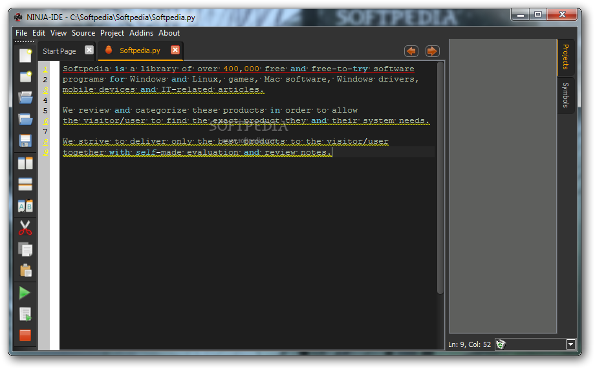Open the Symbols side tab
The image size is (595, 369).
coord(565,95)
